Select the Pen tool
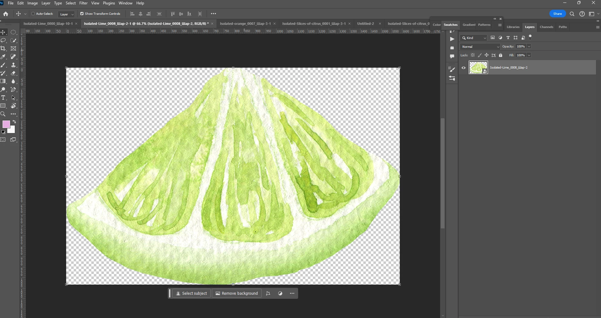Image resolution: width=601 pixels, height=318 pixels. (x=13, y=89)
